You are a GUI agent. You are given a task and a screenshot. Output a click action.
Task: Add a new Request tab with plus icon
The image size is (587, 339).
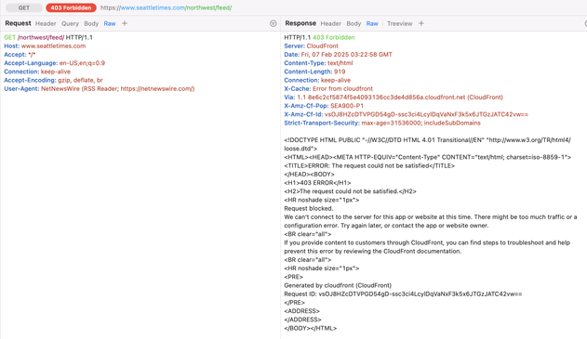(125, 23)
